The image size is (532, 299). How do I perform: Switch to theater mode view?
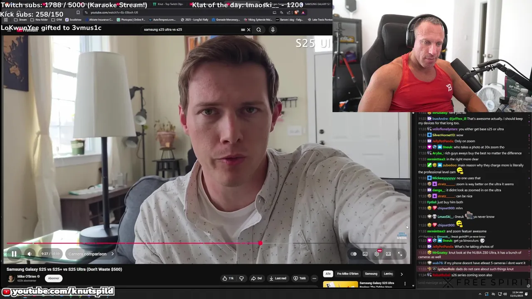pos(388,254)
